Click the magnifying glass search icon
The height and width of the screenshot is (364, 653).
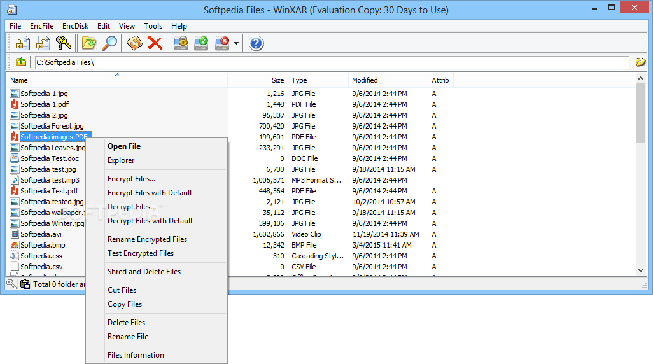(x=109, y=43)
